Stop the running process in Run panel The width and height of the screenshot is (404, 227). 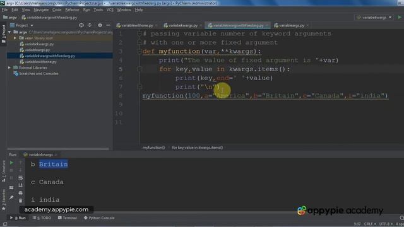(11, 170)
